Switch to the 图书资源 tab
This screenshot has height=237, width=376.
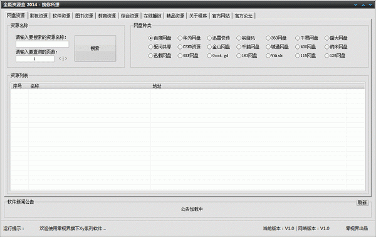coord(84,16)
